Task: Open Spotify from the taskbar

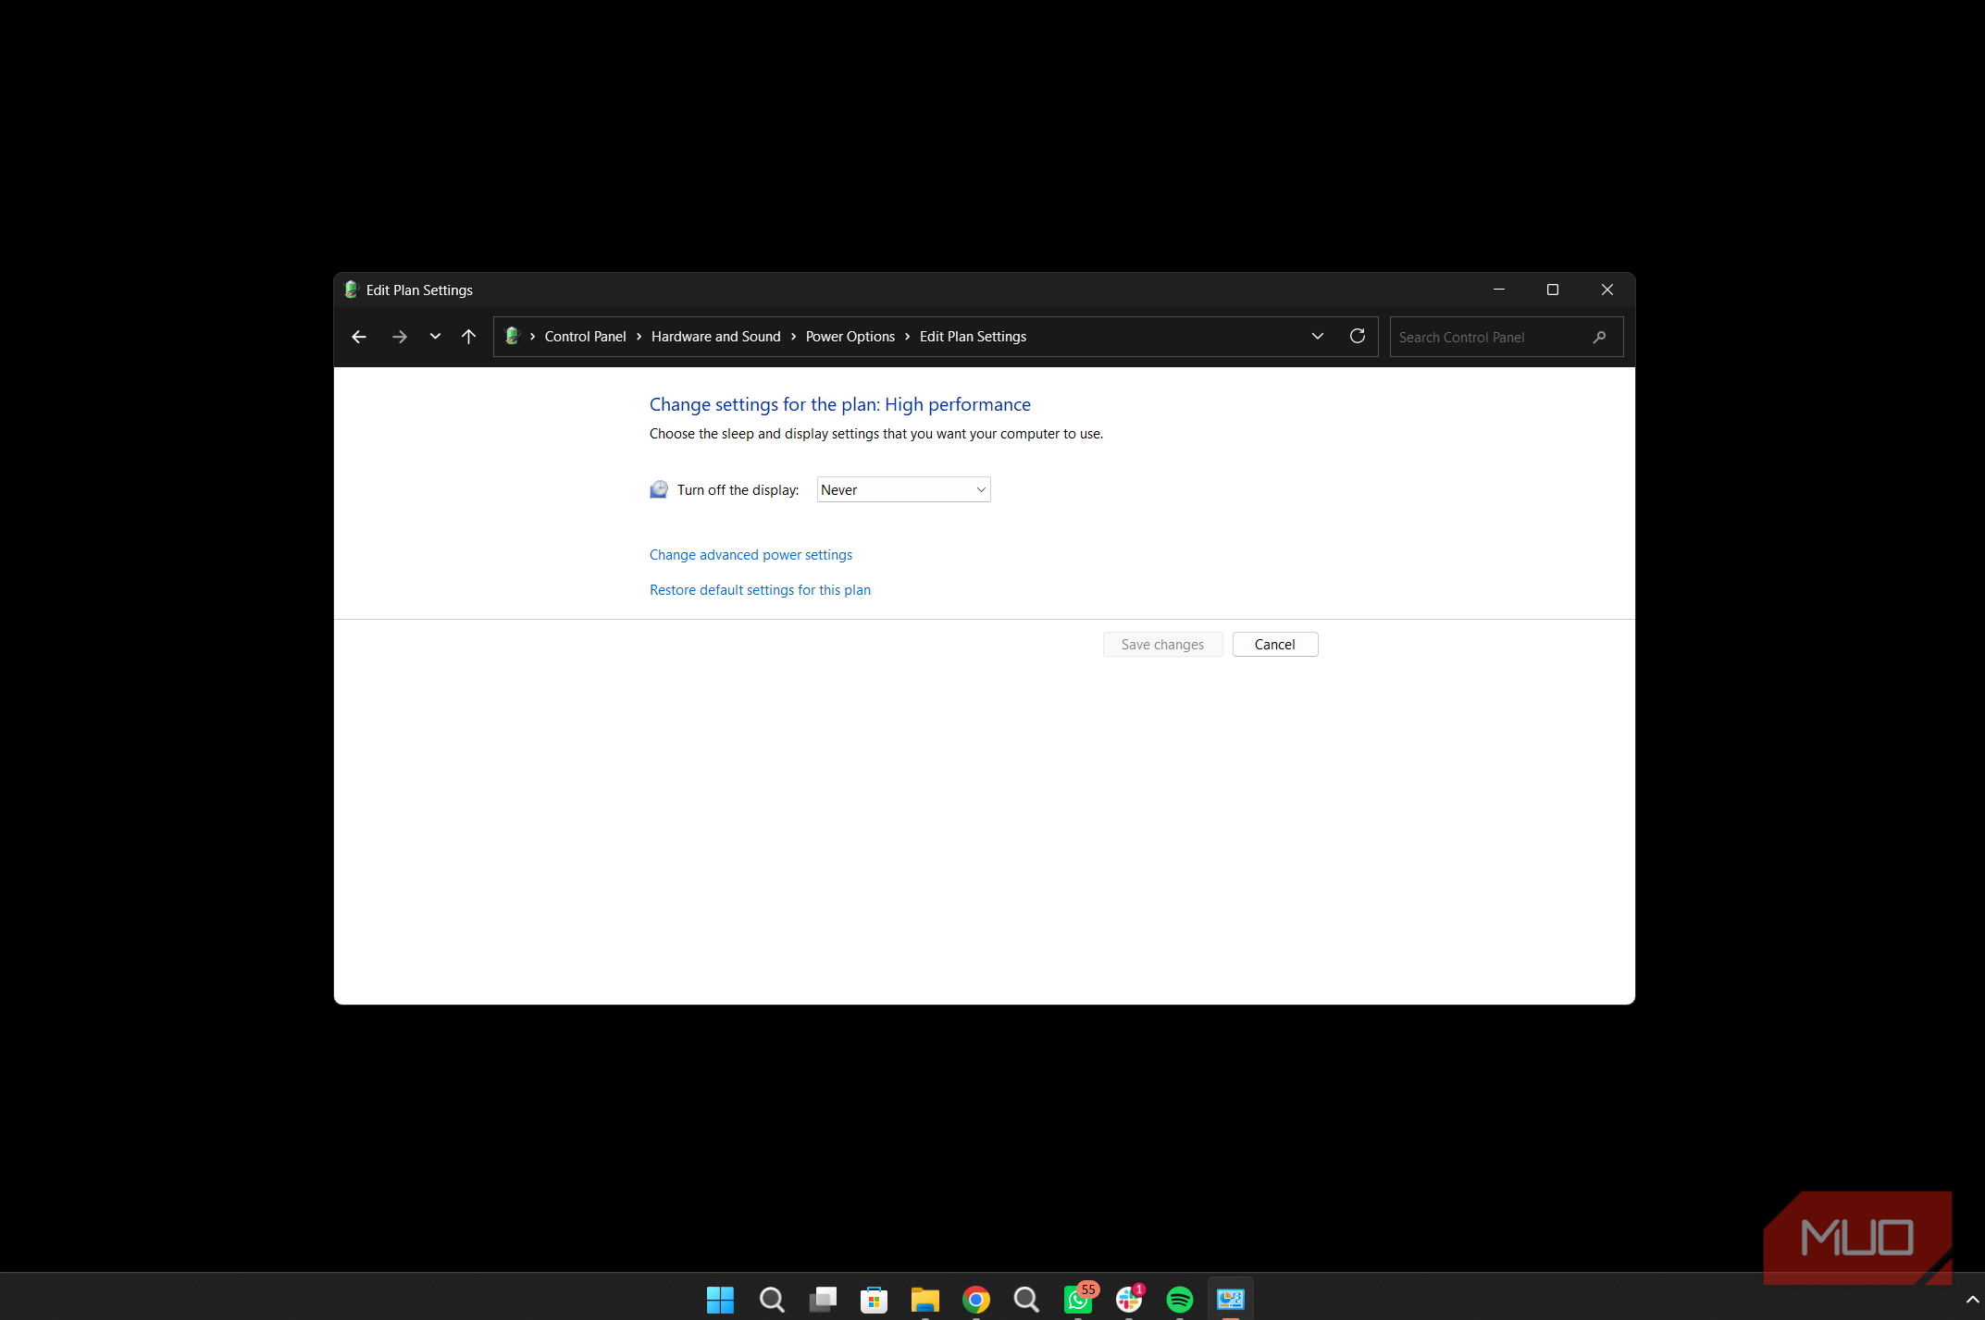Action: pos(1180,1300)
